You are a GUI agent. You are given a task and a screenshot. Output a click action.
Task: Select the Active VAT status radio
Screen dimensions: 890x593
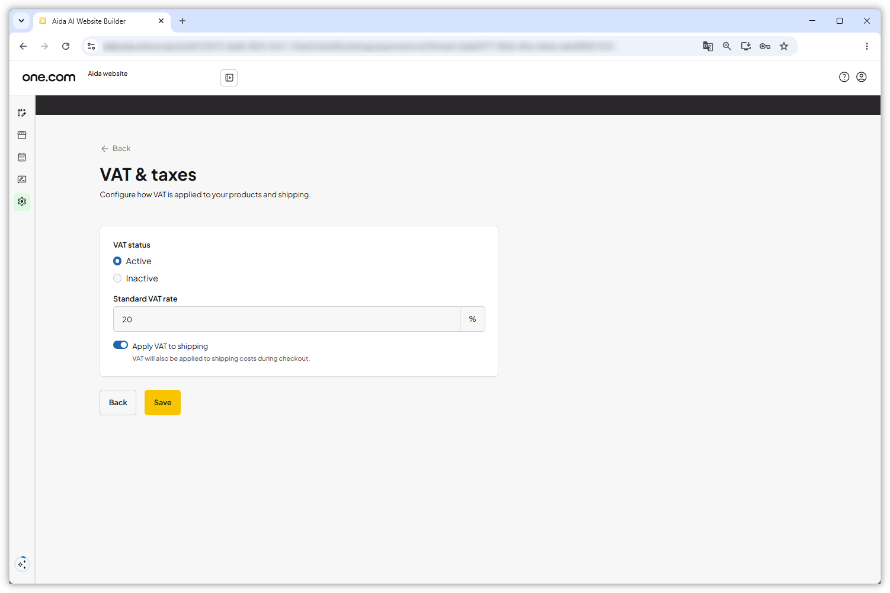[x=117, y=261]
